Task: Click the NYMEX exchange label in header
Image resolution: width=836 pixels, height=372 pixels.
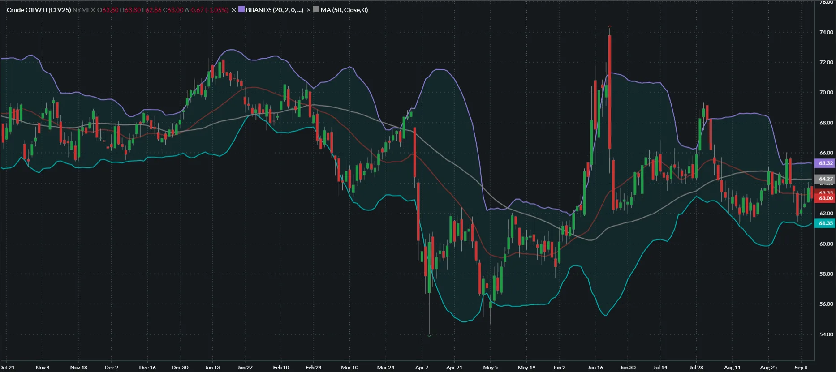Action: pyautogui.click(x=84, y=10)
